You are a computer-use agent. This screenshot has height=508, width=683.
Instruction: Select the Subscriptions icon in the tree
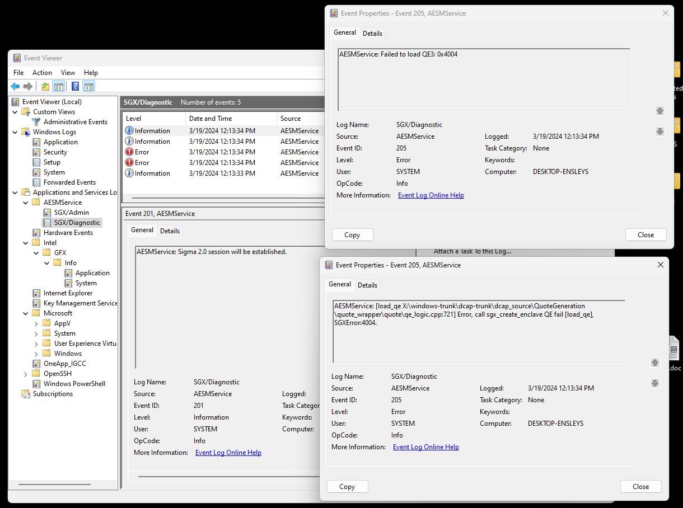(26, 394)
